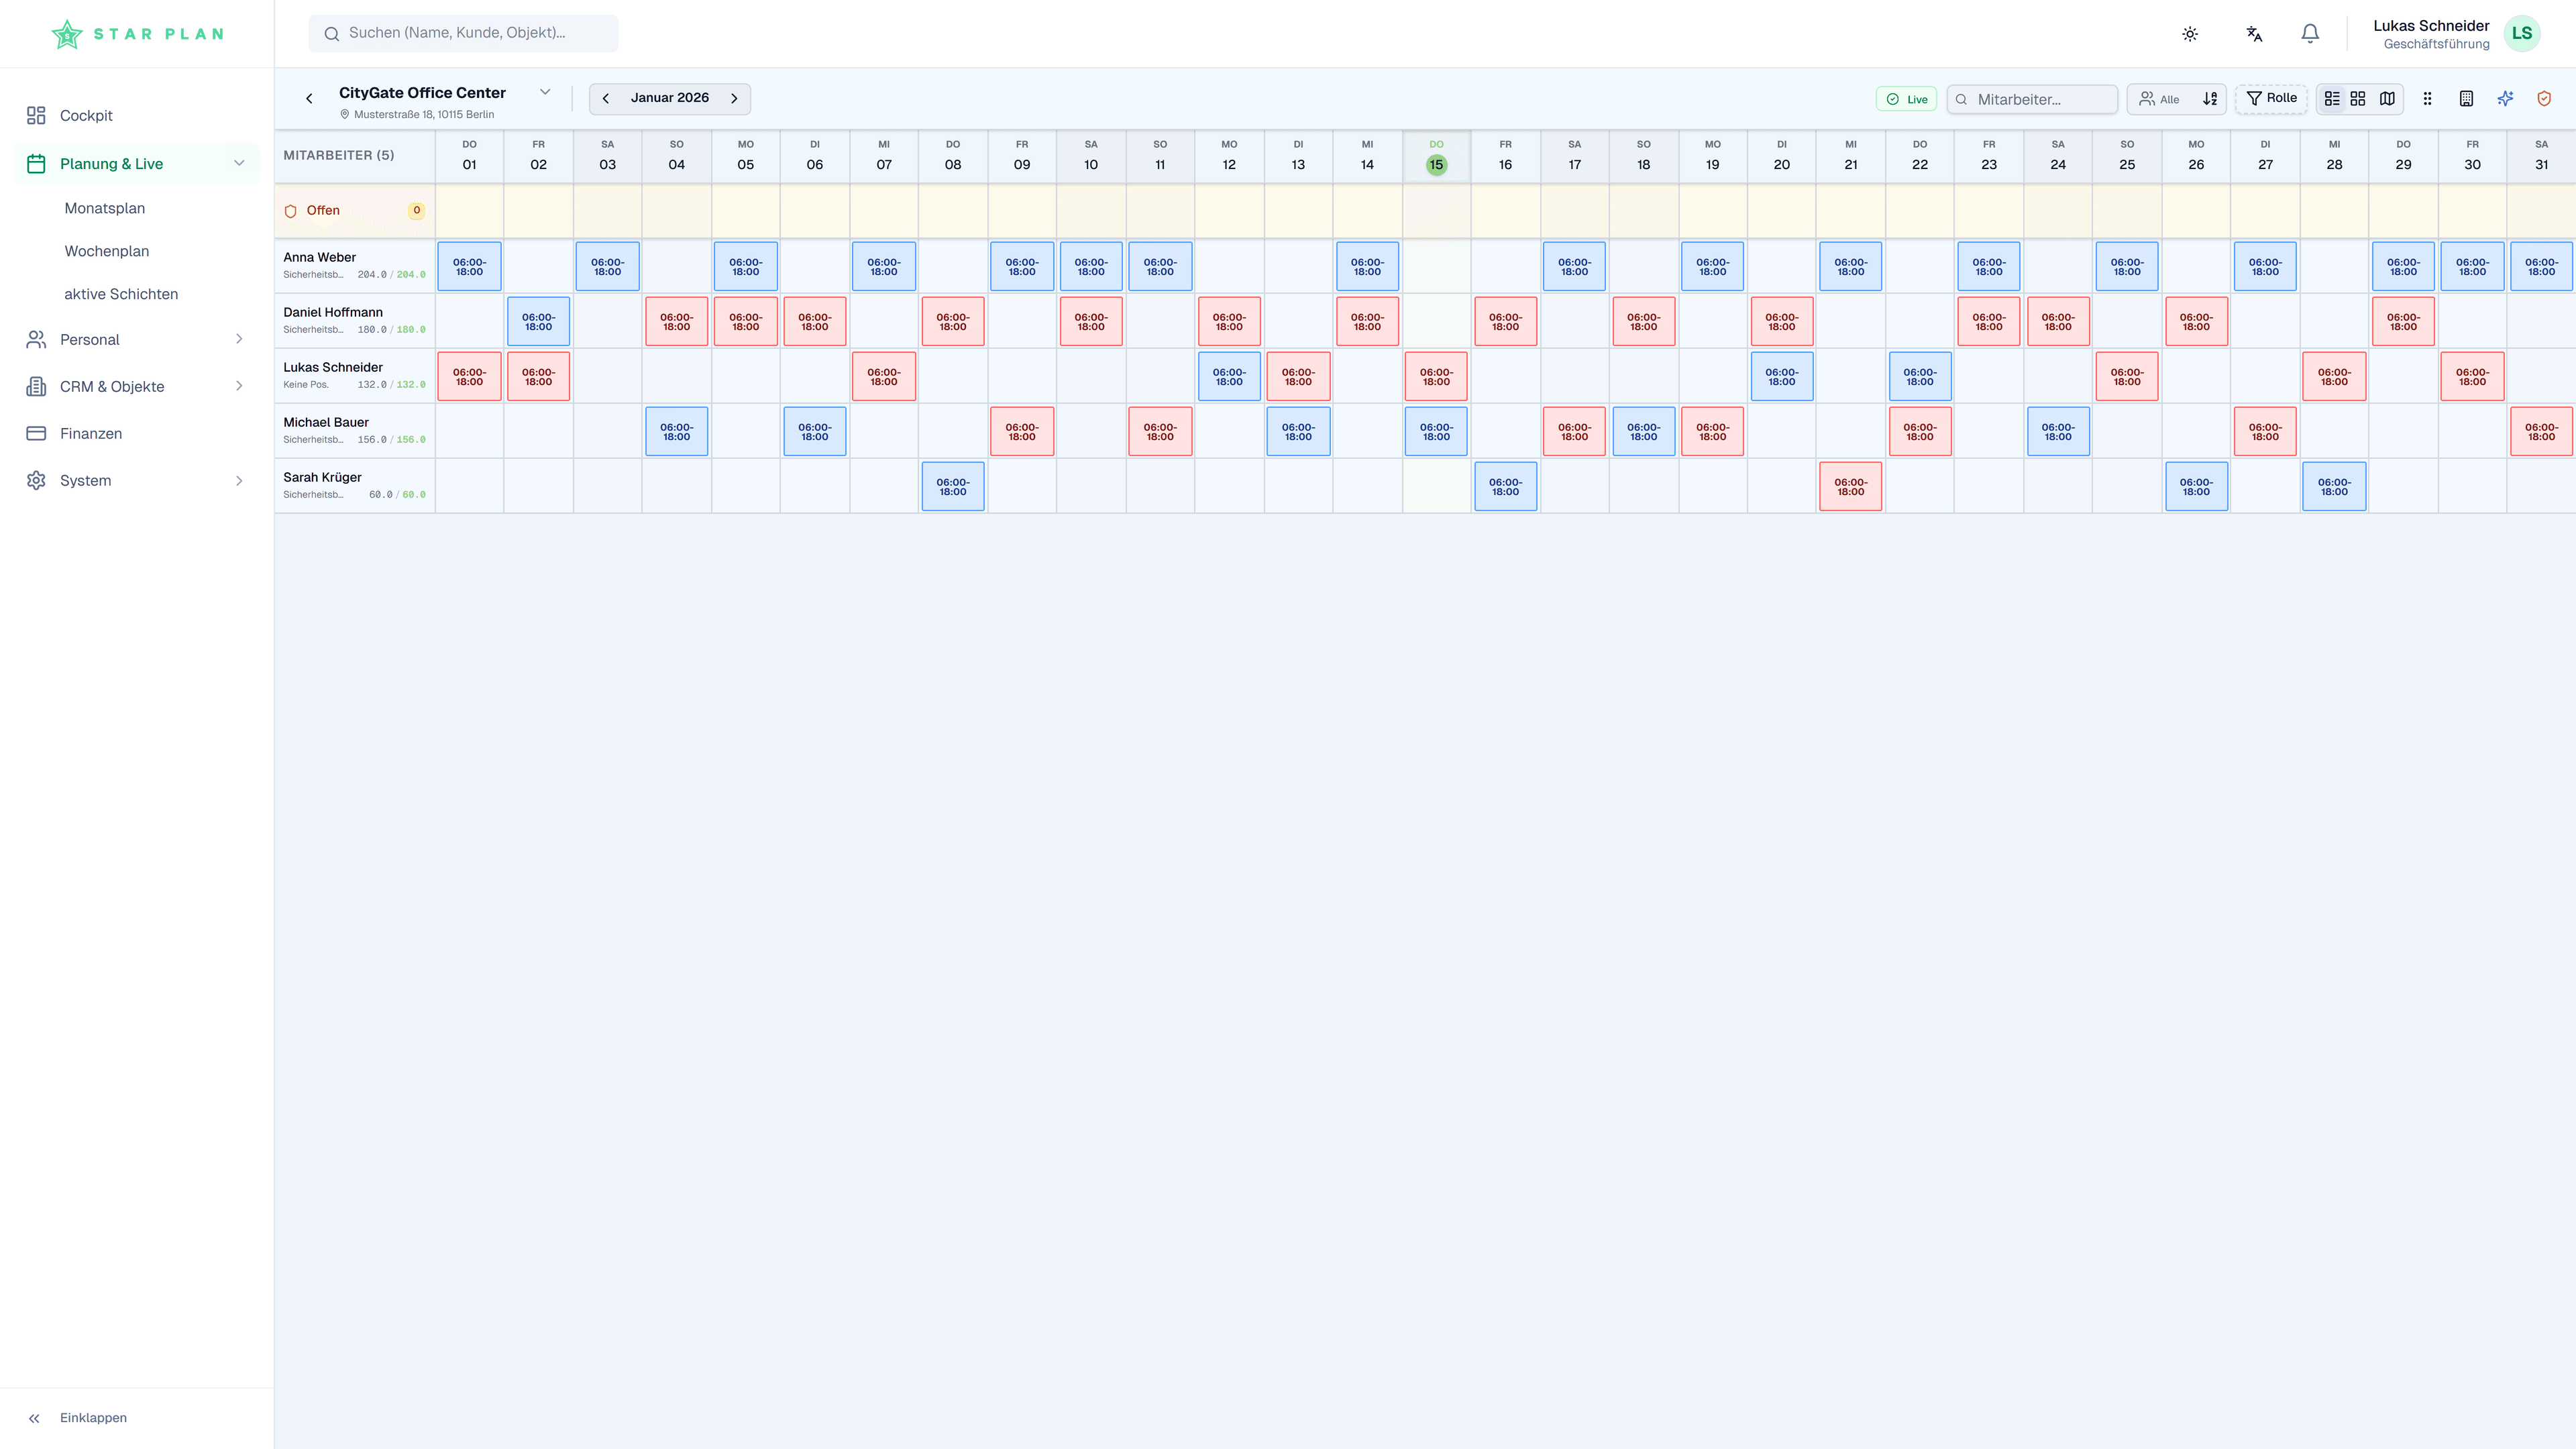The height and width of the screenshot is (1449, 2576).
Task: Click the A-Z sort order icon
Action: coord(2210,98)
